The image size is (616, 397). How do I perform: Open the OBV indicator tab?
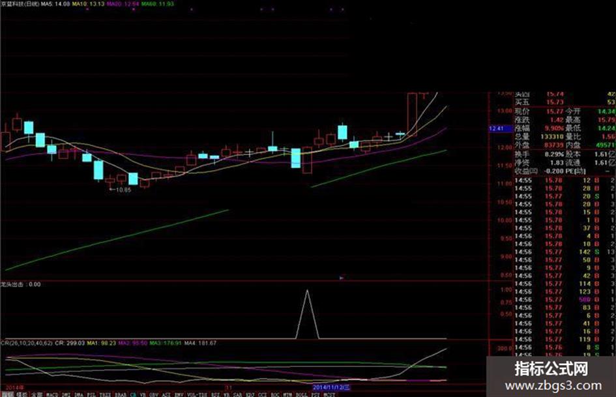click(x=154, y=394)
